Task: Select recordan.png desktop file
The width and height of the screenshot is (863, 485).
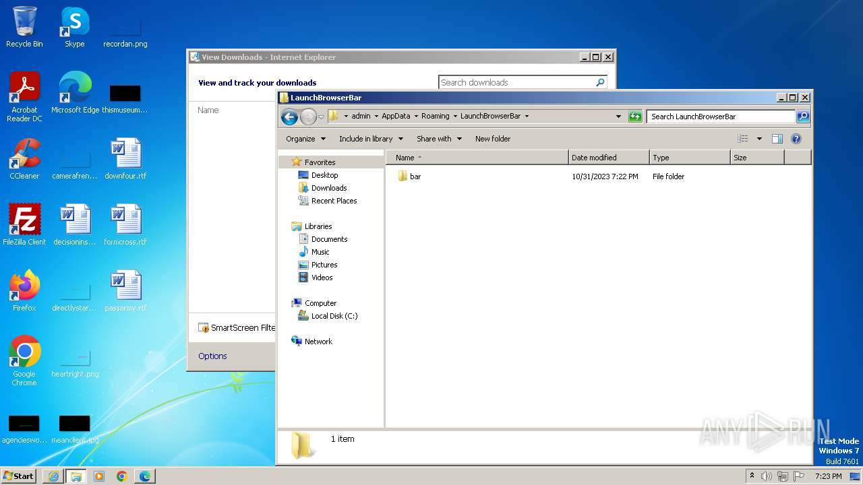Action: coord(125,31)
